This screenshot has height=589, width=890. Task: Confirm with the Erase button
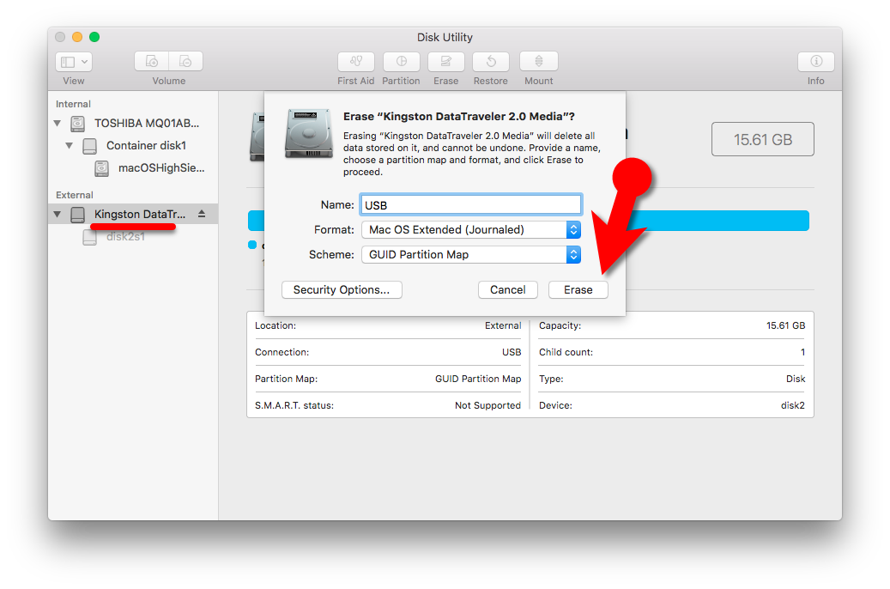pos(578,289)
